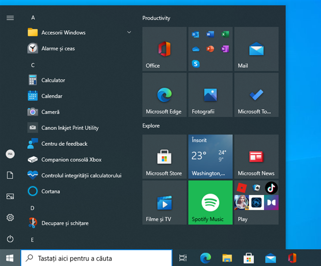Open Settings from the gear icon
The width and height of the screenshot is (321, 266).
tap(10, 218)
